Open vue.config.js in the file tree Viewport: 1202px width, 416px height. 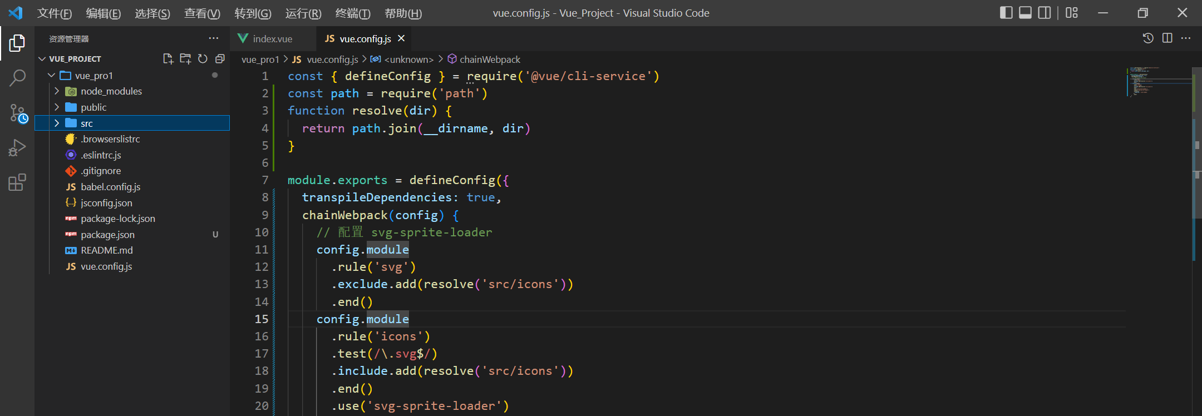point(106,266)
